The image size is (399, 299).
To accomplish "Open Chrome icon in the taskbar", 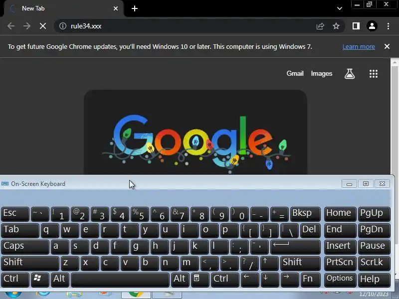I will point(136,295).
